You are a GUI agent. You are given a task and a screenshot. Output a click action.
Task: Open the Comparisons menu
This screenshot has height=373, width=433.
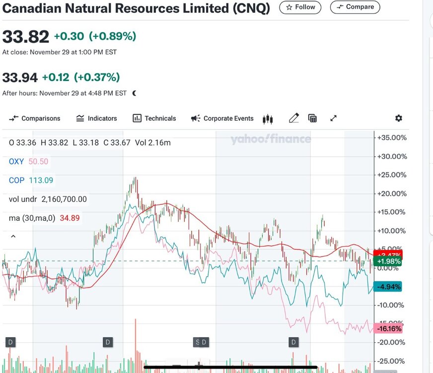tap(35, 118)
